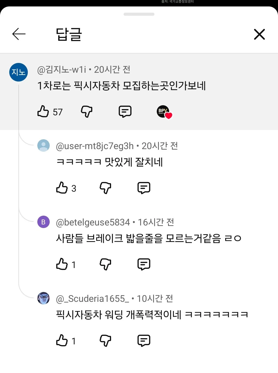Image resolution: width=278 pixels, height=373 pixels.
Task: Reply to @김지노-w1i's top comment
Action: [x=125, y=111]
